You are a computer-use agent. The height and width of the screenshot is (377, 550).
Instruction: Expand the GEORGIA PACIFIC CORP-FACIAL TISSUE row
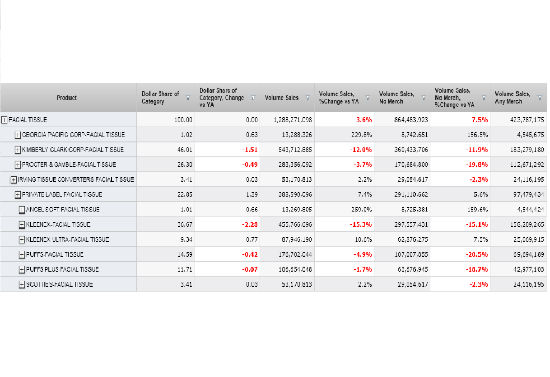18,135
